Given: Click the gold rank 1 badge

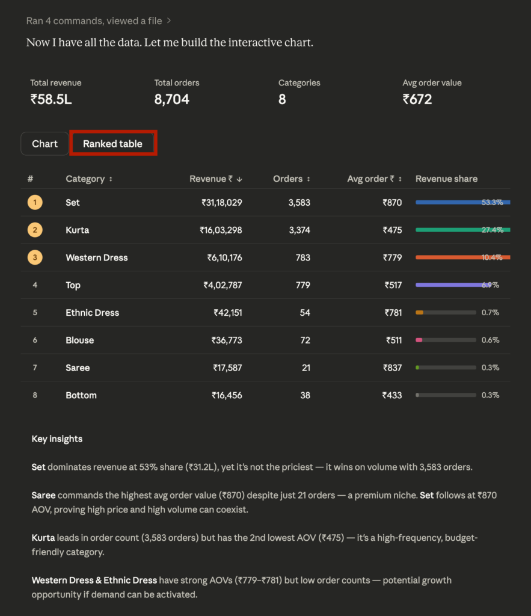Looking at the screenshot, I should click(35, 203).
